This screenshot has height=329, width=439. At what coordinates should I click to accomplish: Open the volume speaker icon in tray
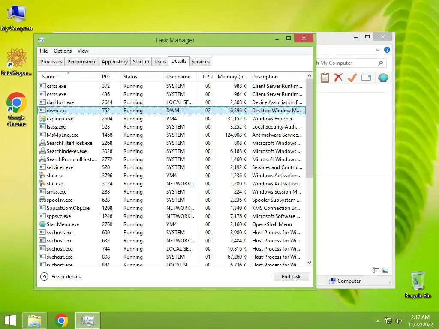[398, 321]
